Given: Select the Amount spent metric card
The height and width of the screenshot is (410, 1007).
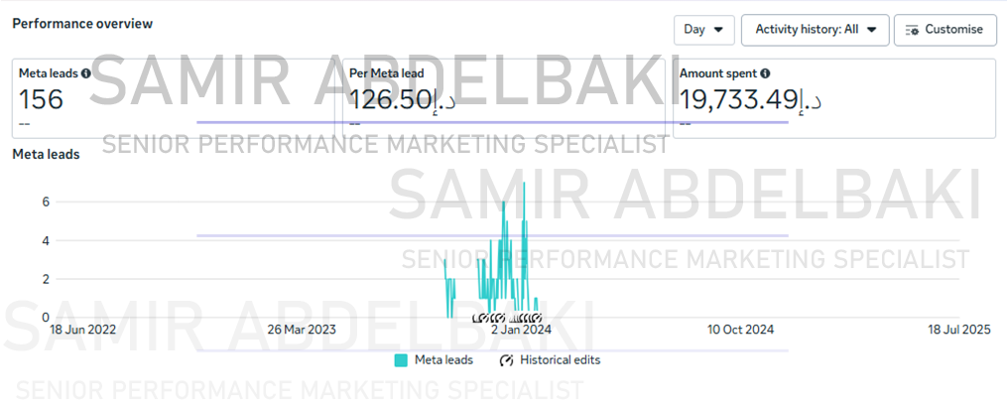Looking at the screenshot, I should click(833, 98).
